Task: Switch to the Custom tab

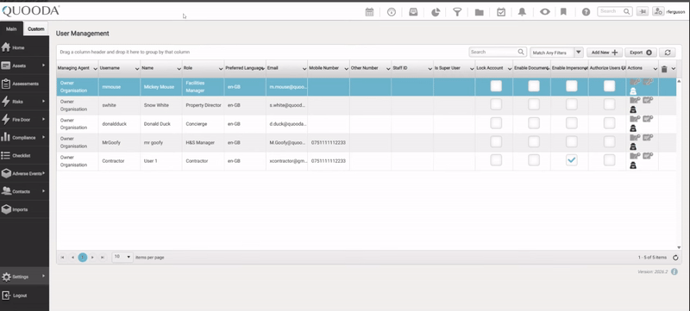Action: pos(36,29)
